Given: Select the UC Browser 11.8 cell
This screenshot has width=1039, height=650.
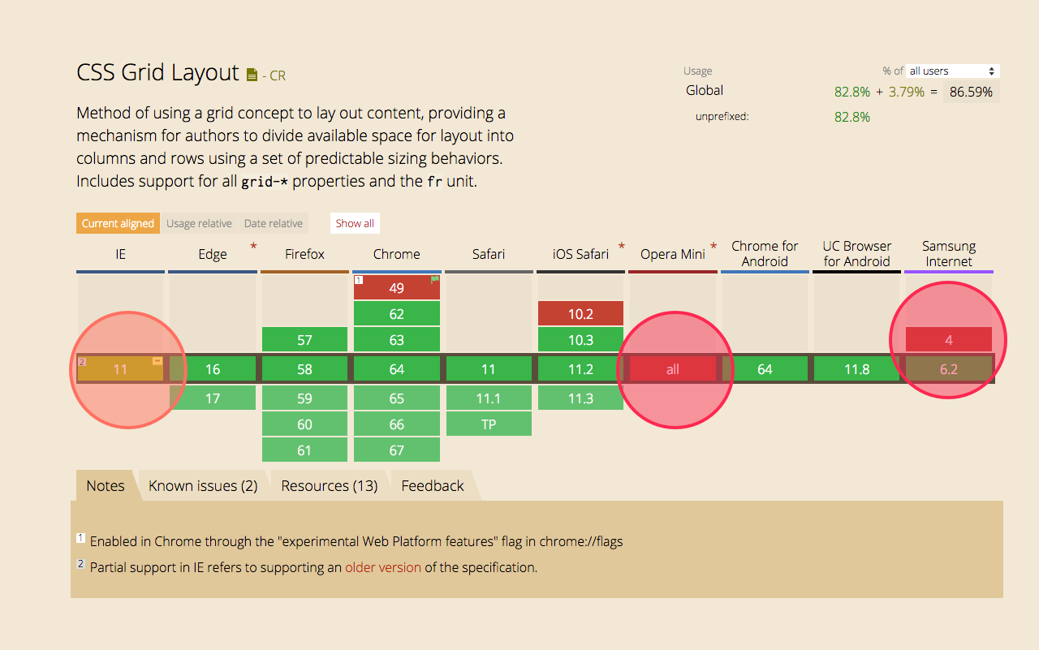Looking at the screenshot, I should click(x=856, y=369).
